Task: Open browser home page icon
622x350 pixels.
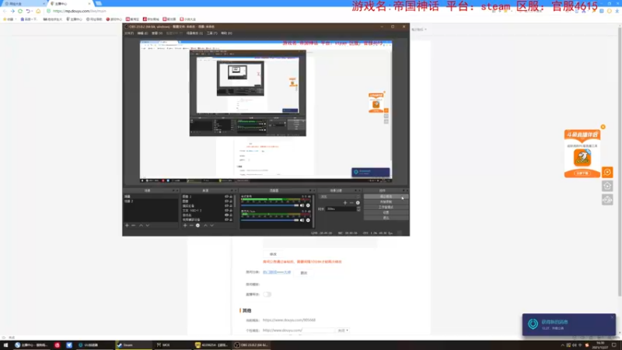Action: pos(38,11)
